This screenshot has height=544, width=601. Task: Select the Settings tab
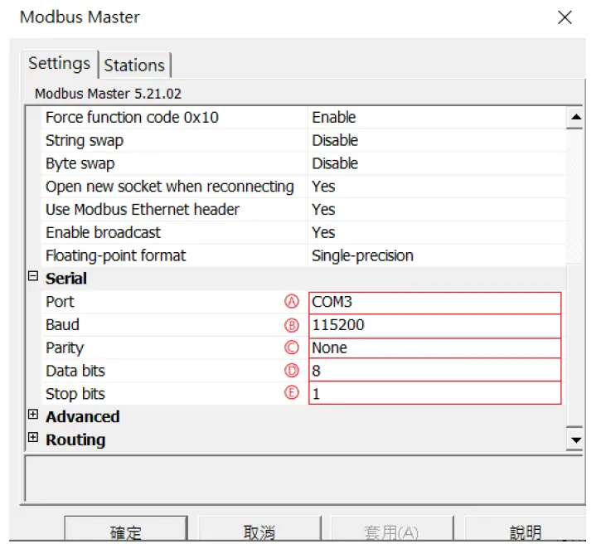[60, 64]
